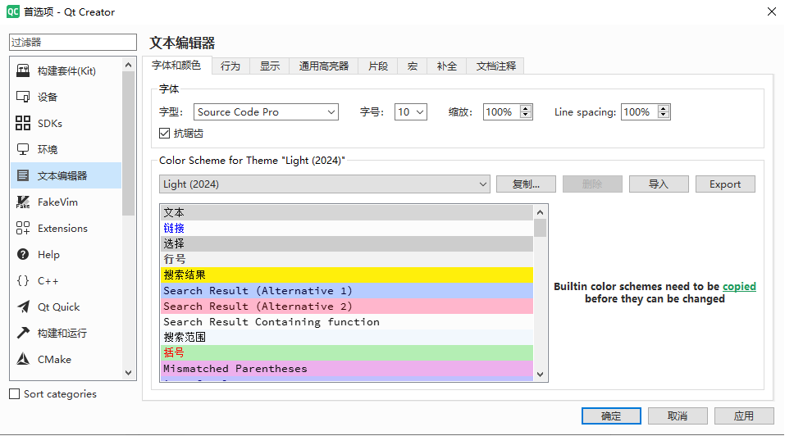
Task: Click the color list scroll-up arrow
Action: [x=541, y=212]
